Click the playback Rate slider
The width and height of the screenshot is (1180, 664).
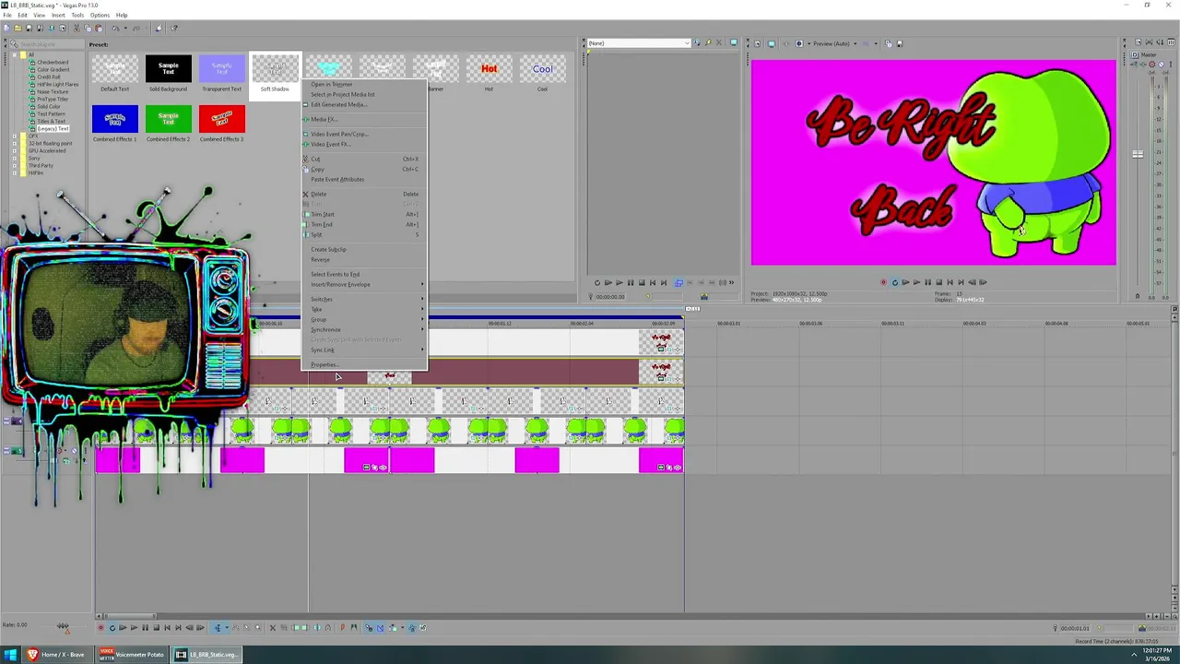(x=64, y=626)
